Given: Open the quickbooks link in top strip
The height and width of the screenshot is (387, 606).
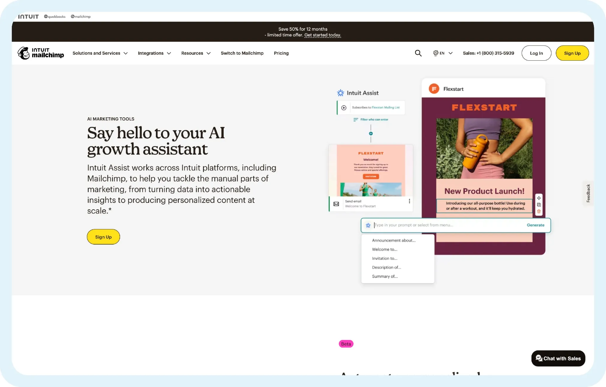Looking at the screenshot, I should point(55,17).
